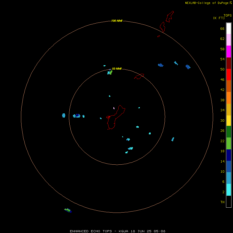This screenshot has height=233, width=233.
Task: Click the green echo outside the 100 NMI ring
Action: pos(68,210)
